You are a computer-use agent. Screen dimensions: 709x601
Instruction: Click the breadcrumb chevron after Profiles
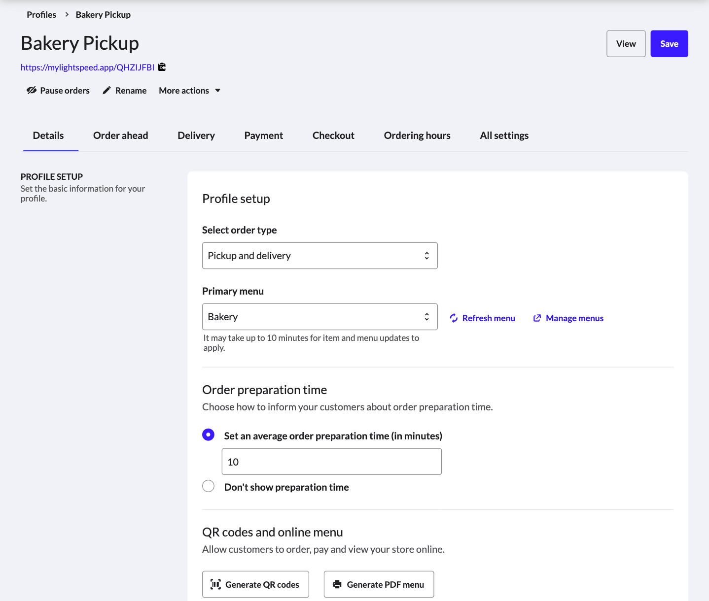pos(67,15)
